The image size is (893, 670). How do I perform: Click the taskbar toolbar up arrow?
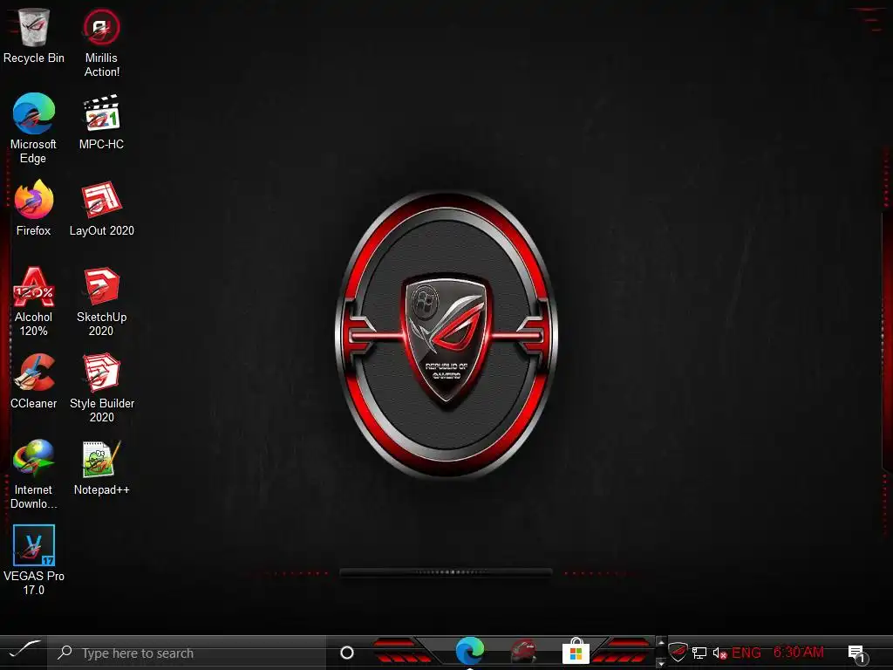(x=661, y=643)
